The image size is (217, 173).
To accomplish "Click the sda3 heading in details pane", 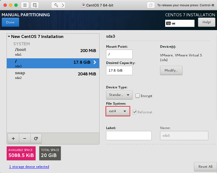I will click(111, 36).
